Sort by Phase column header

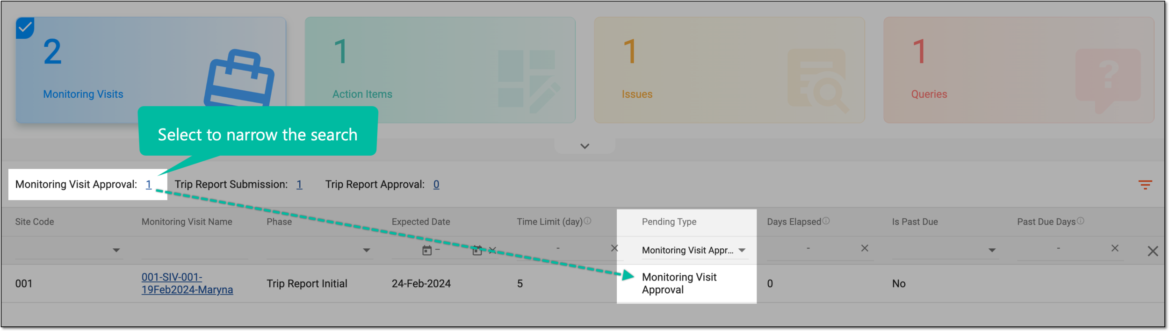click(x=279, y=222)
